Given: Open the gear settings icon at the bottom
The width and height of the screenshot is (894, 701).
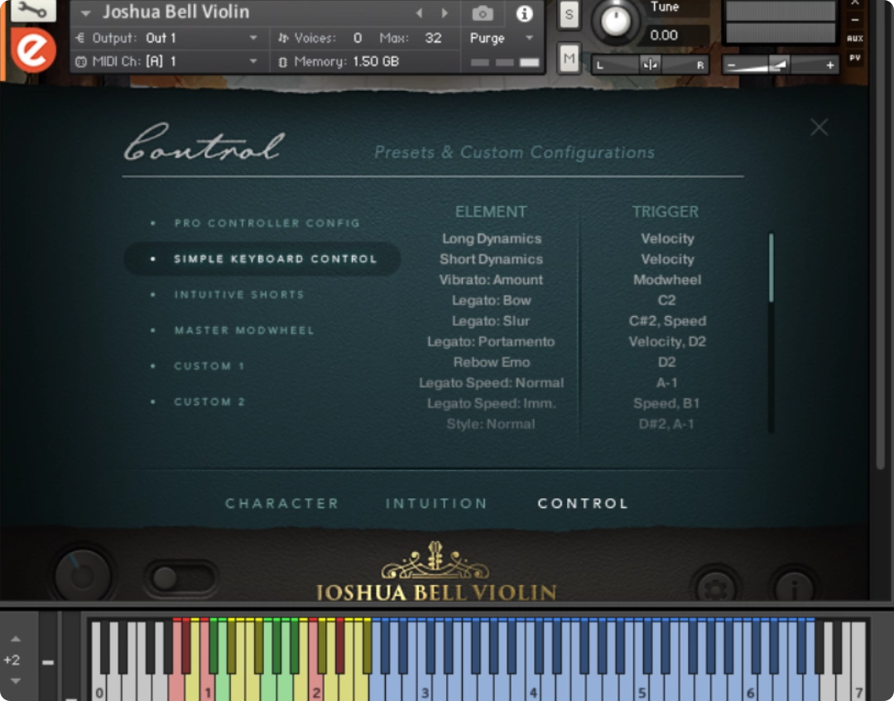Looking at the screenshot, I should click(715, 587).
